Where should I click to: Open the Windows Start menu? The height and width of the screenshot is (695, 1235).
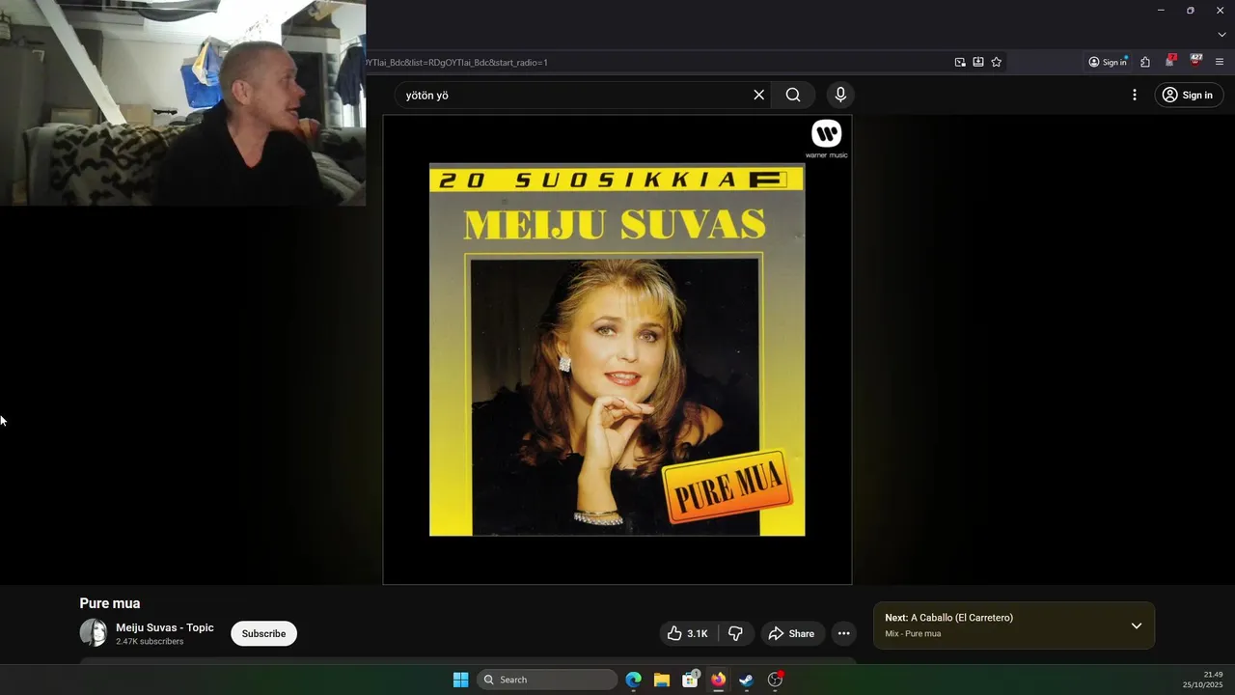click(x=460, y=680)
